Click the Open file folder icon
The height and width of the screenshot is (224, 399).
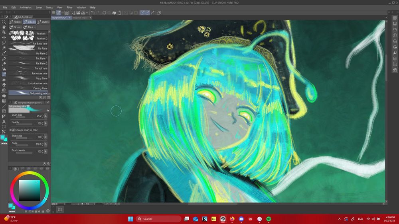tap(78, 13)
